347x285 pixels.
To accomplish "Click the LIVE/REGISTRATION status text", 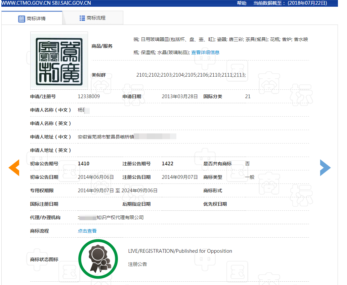I will point(180,251).
